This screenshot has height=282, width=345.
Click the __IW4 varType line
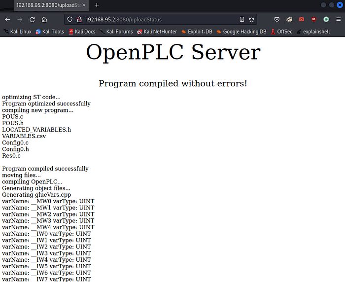click(46, 260)
